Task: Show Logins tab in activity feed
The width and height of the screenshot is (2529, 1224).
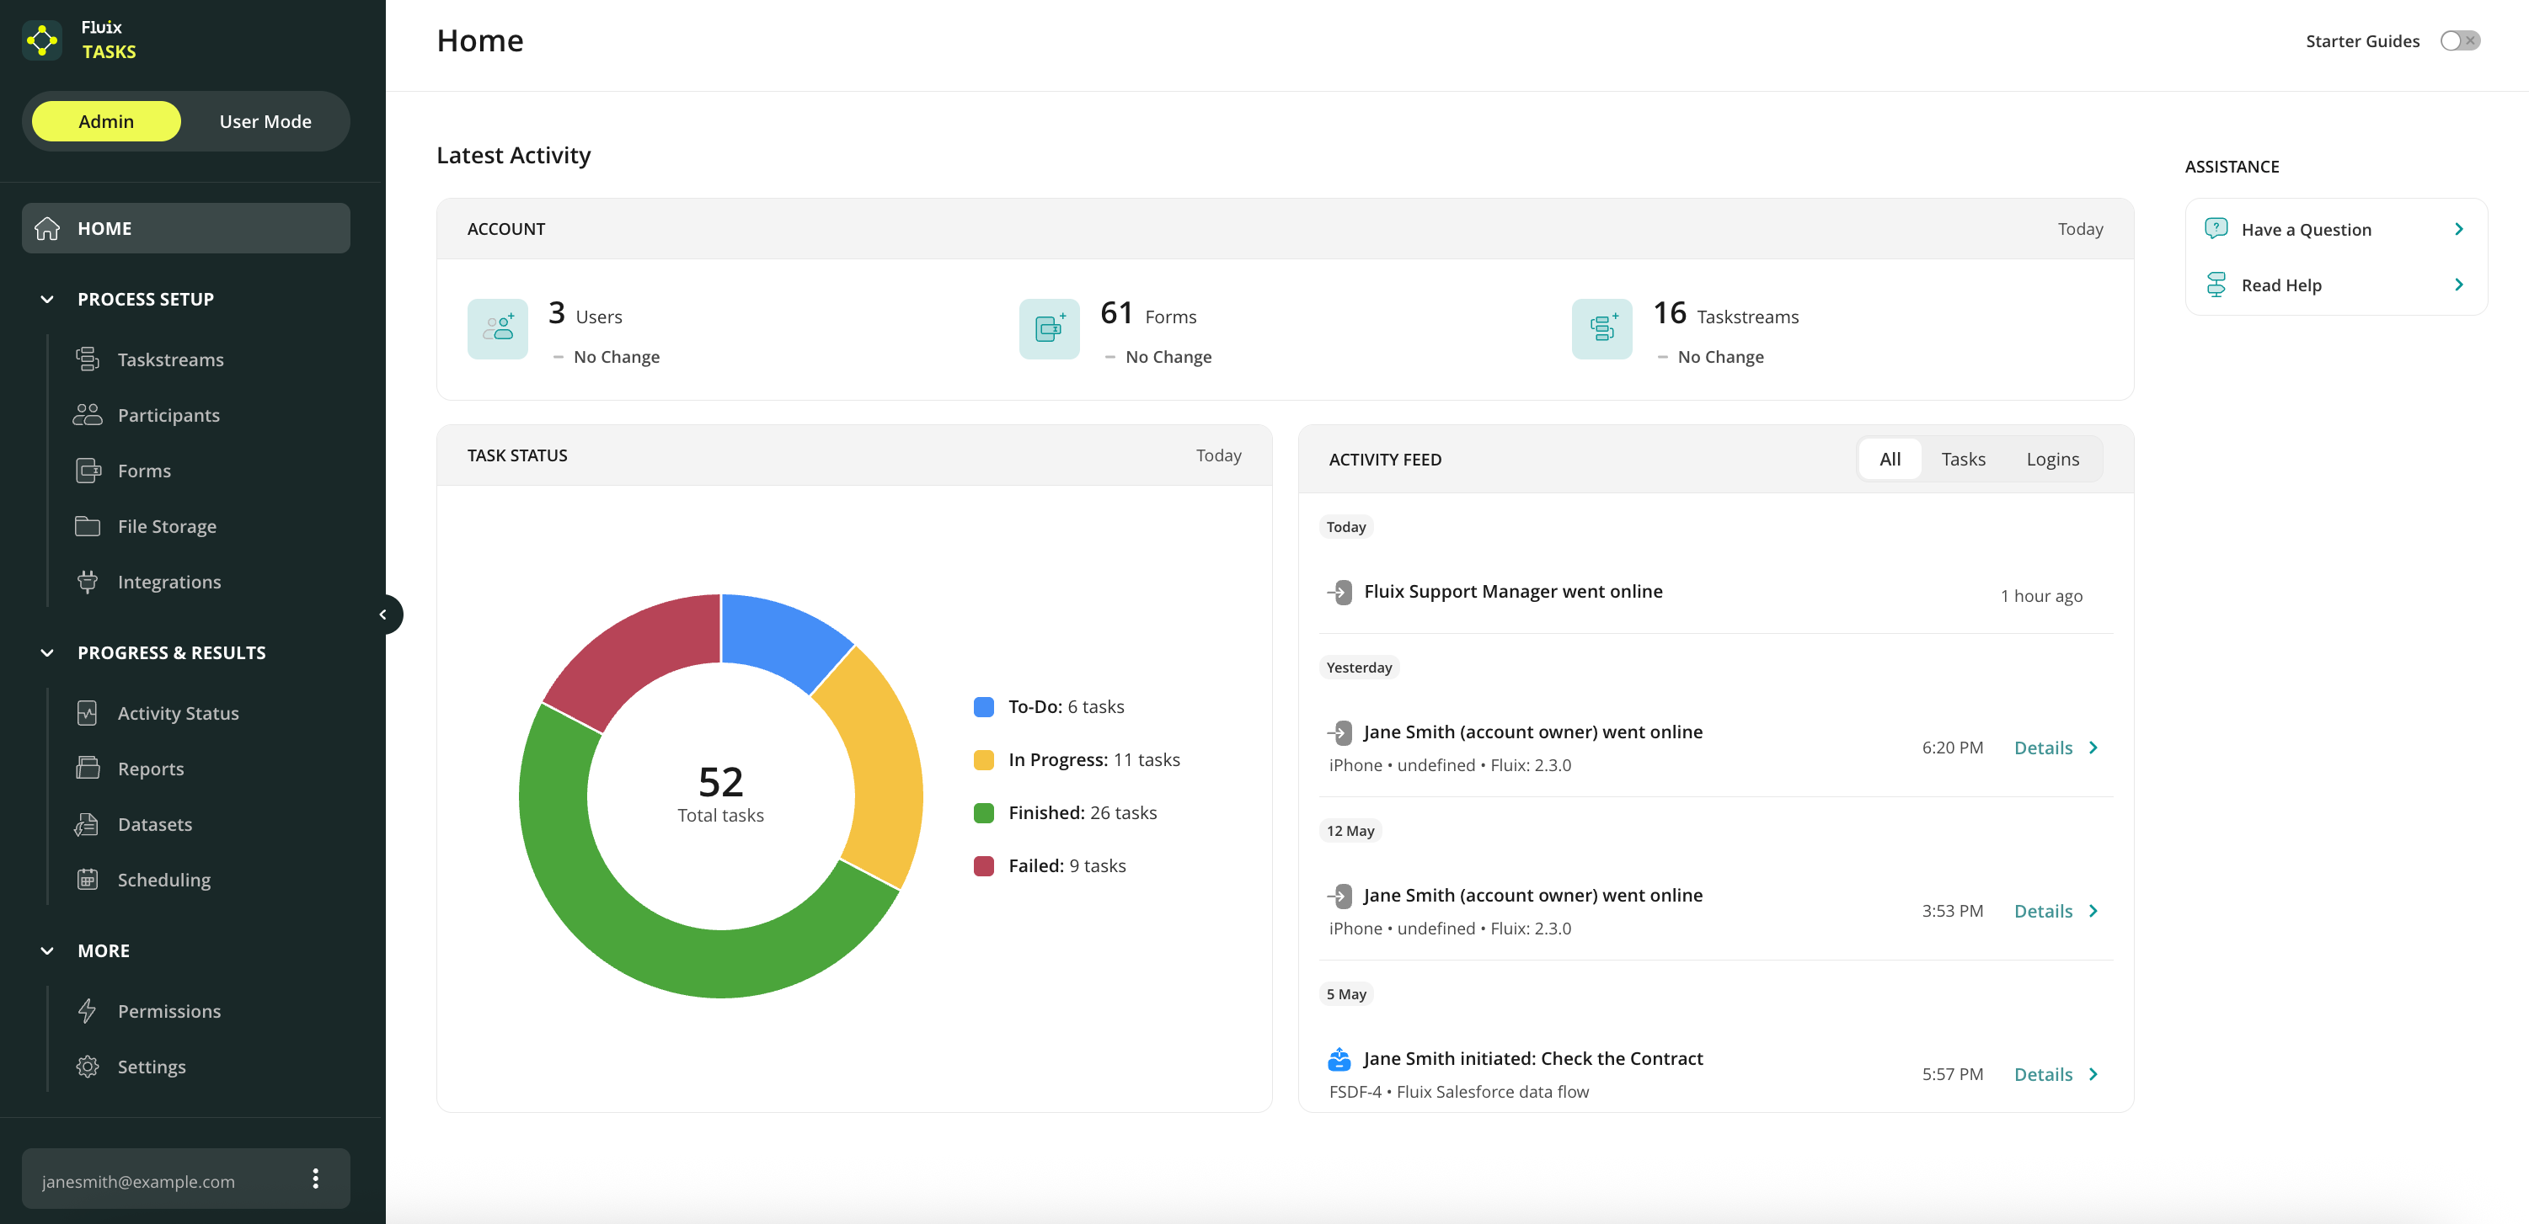Action: click(x=2052, y=459)
